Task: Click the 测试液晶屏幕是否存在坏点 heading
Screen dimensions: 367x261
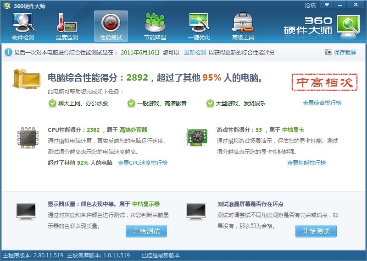Action: point(250,204)
